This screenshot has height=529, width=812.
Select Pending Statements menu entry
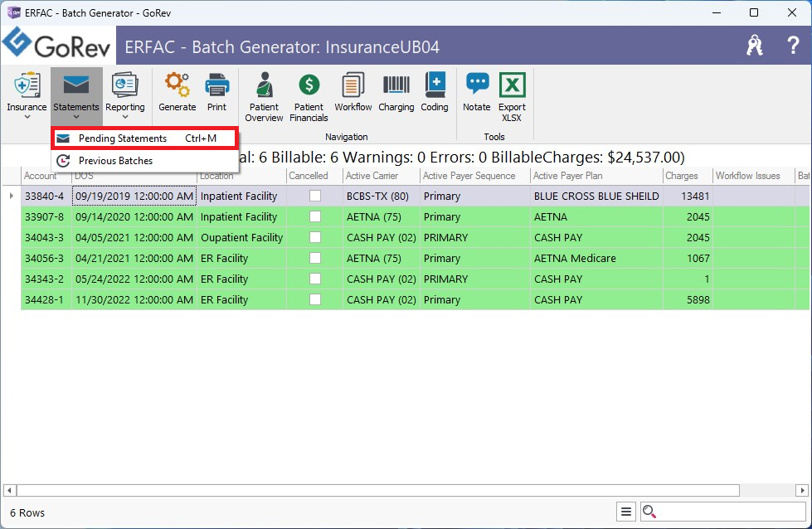pos(144,138)
